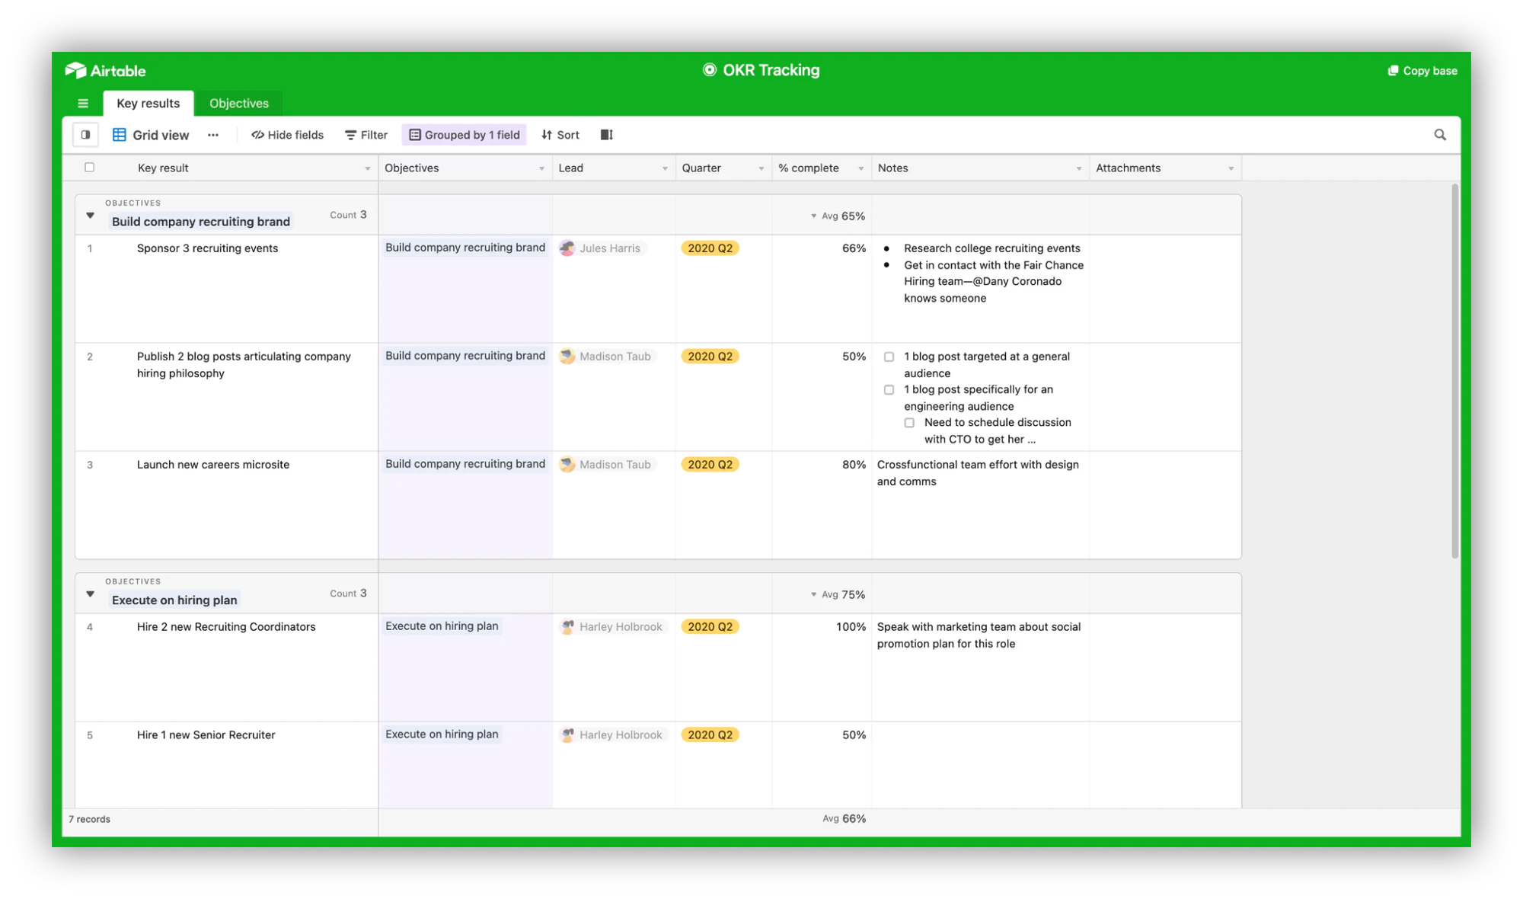The width and height of the screenshot is (1523, 899).
Task: Open Notes column dropdown arrow
Action: (x=1078, y=168)
